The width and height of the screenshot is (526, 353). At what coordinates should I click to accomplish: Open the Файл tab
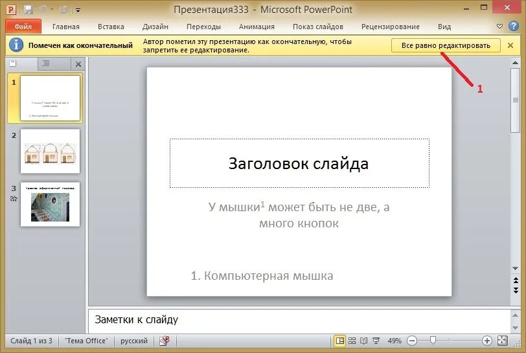[23, 27]
